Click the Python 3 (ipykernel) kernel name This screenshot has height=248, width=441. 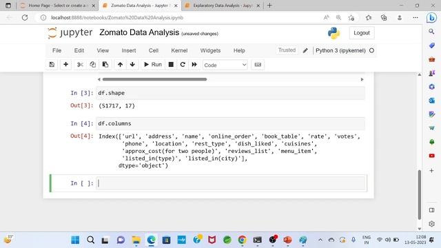(340, 50)
